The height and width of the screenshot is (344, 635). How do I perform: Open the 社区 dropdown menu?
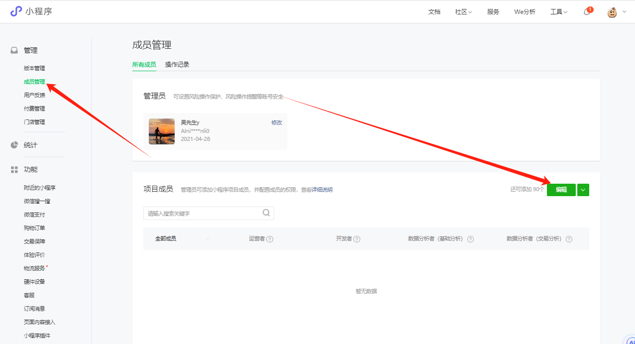coord(463,12)
